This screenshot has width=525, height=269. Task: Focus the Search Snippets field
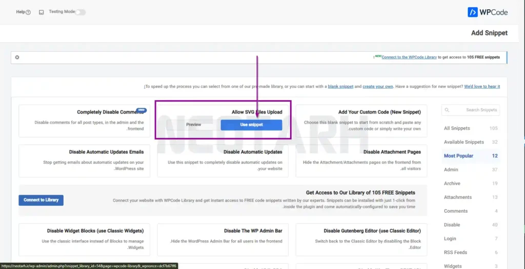tap(471, 110)
